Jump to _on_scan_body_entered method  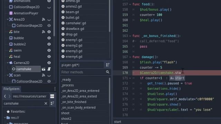[x=78, y=107]
